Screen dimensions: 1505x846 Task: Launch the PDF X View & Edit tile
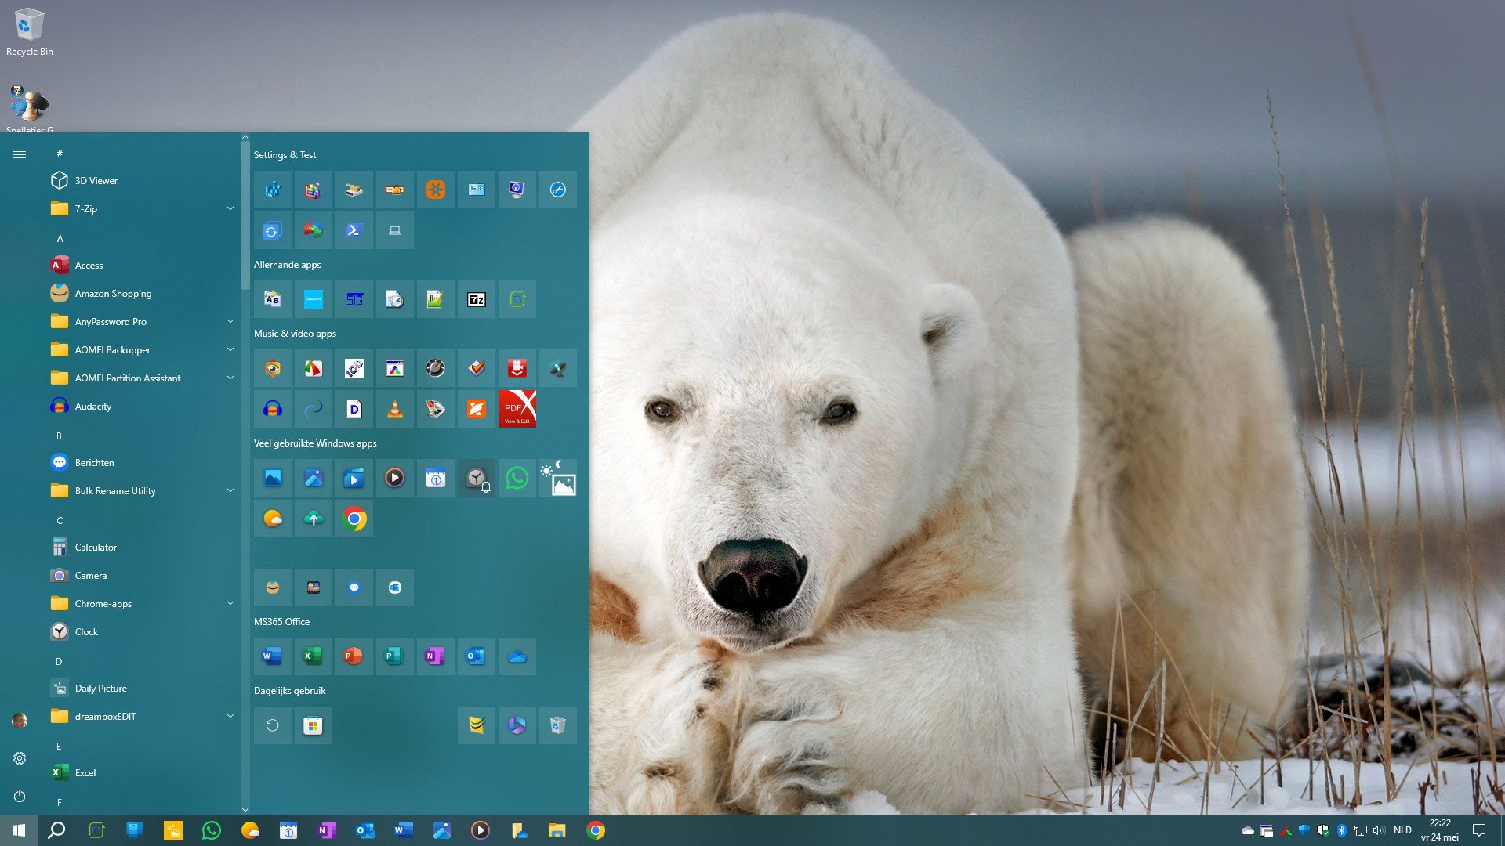pos(517,409)
